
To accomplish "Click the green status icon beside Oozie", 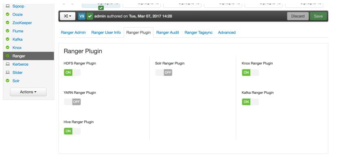I will tap(7, 14).
